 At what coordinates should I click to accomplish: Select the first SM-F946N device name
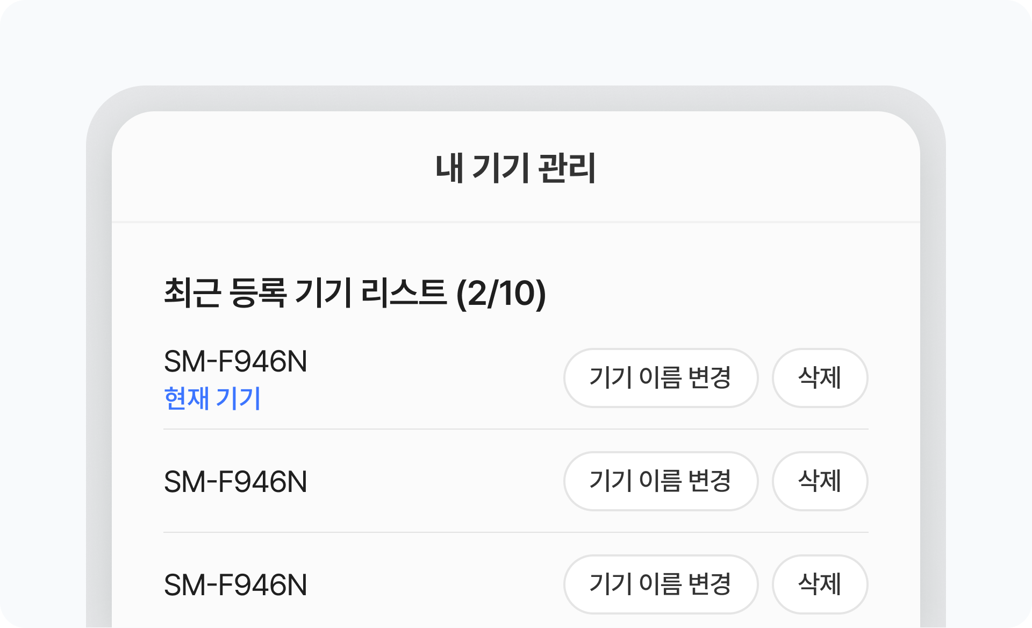tap(235, 361)
